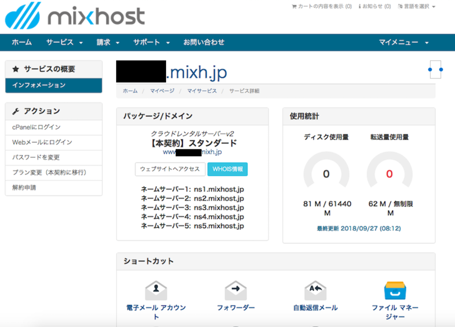455x327 pixels.
Task: Click 62 M / 無制限 M transfer value
Action: 391,208
